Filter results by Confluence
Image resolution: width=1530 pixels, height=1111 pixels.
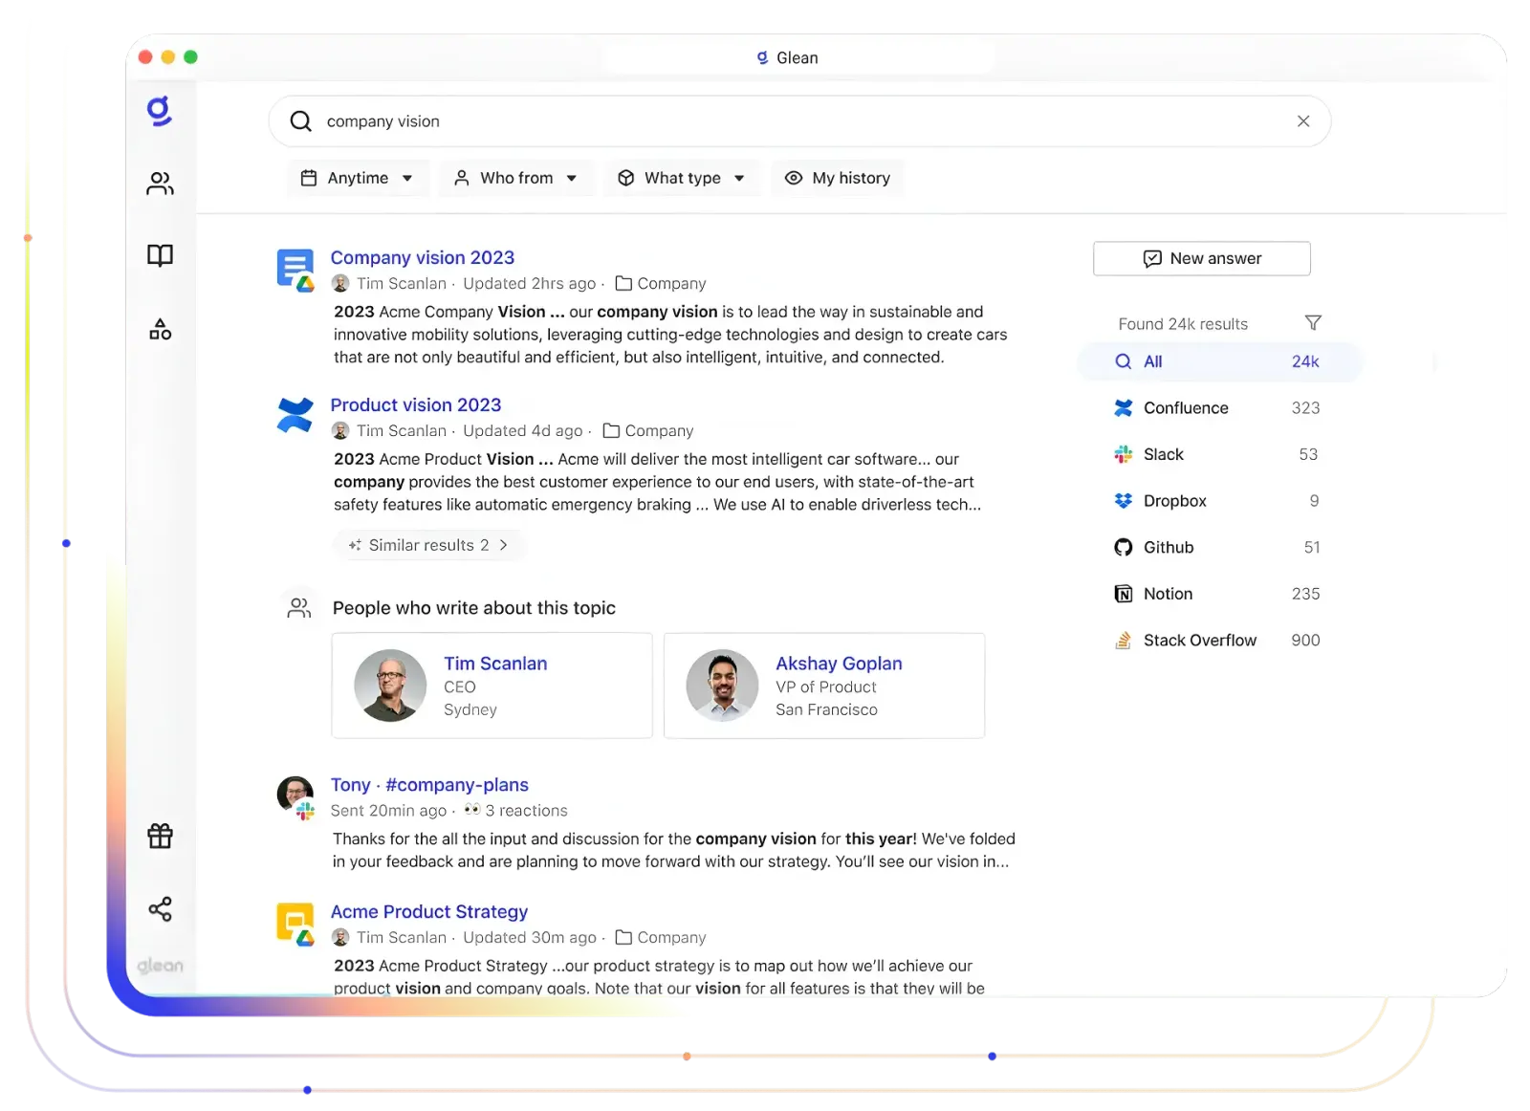click(1218, 408)
